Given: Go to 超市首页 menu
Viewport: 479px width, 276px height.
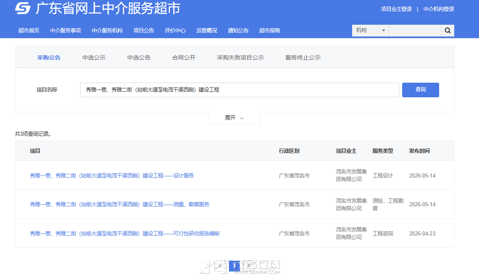Looking at the screenshot, I should pos(29,30).
